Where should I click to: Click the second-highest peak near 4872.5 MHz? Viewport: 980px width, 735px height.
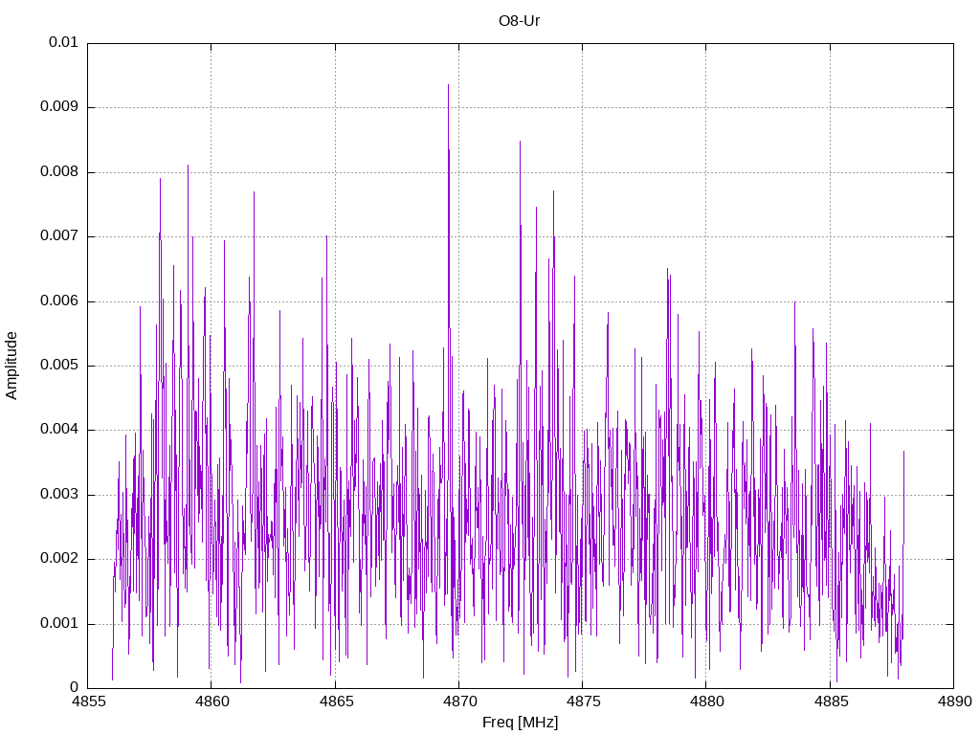[x=520, y=143]
